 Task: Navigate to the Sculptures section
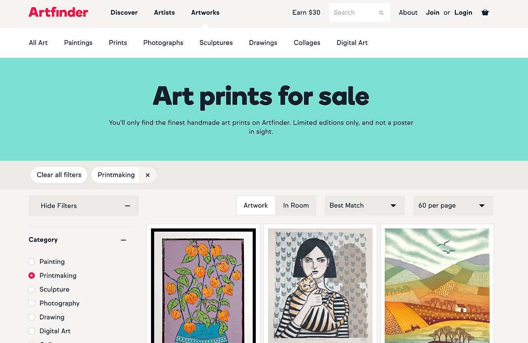pyautogui.click(x=216, y=42)
